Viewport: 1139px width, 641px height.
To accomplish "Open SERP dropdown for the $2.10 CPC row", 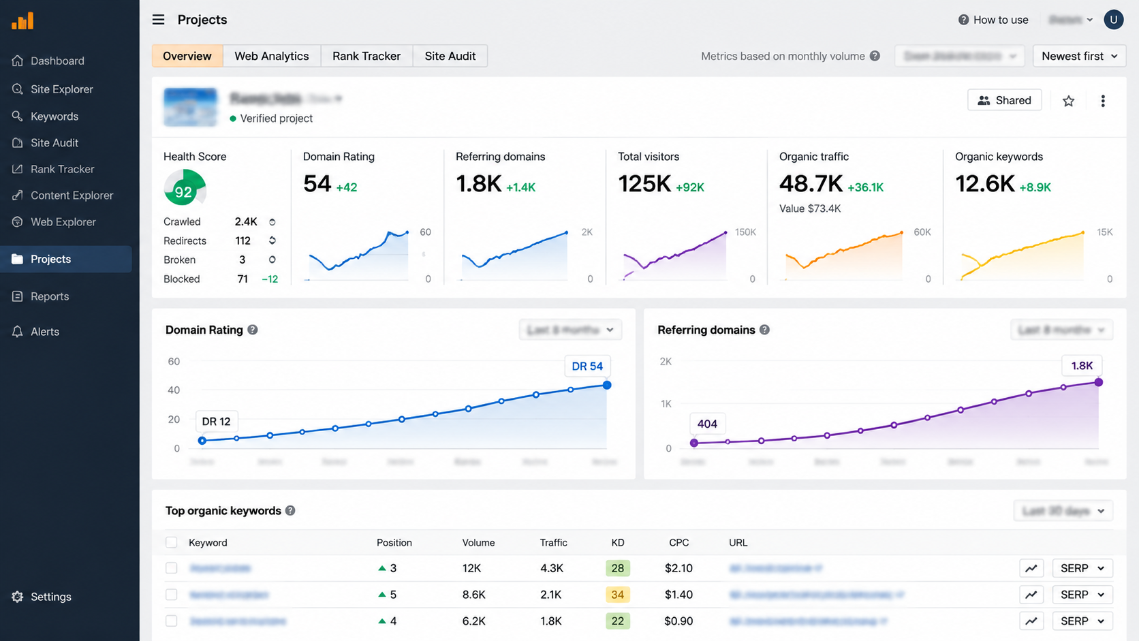I will point(1082,568).
